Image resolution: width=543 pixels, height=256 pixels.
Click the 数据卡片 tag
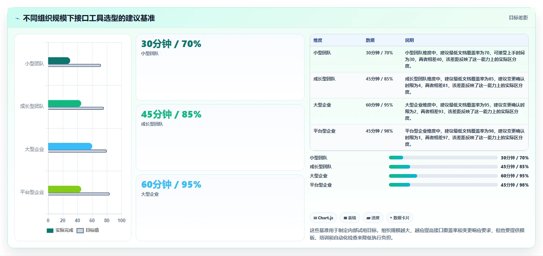pos(400,218)
